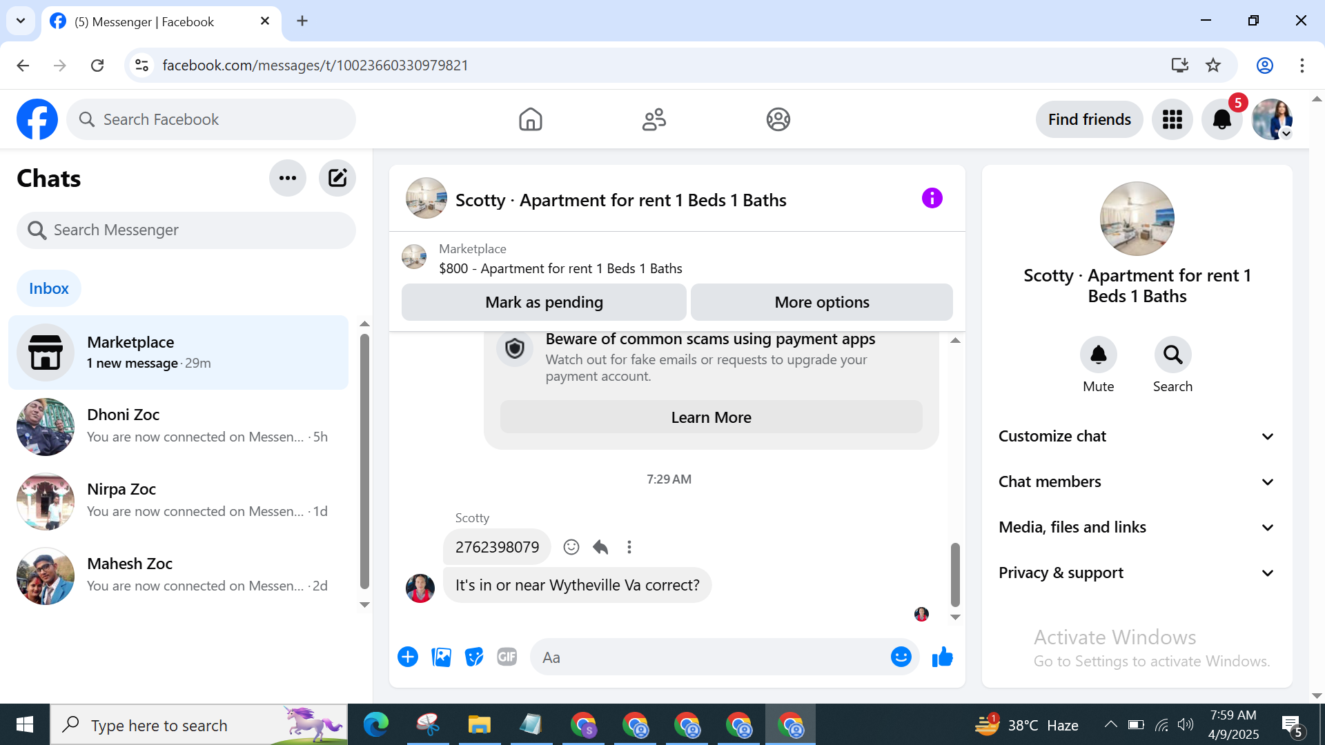Attach a photo or file
1325x745 pixels.
(x=441, y=657)
